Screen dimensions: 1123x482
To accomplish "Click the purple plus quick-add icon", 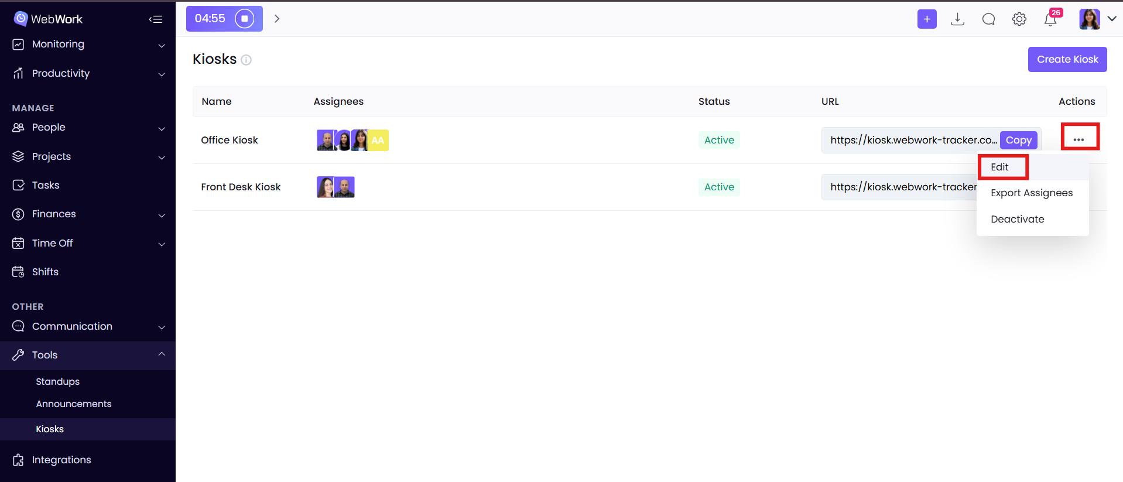I will coord(926,19).
